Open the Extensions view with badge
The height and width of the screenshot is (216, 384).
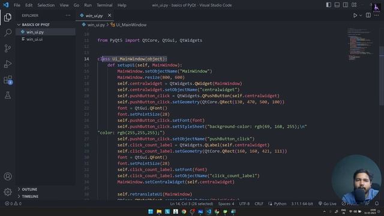click(8, 80)
